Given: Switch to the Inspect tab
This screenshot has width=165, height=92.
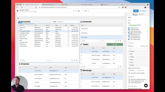Looking at the screenshot, I should [135, 14].
